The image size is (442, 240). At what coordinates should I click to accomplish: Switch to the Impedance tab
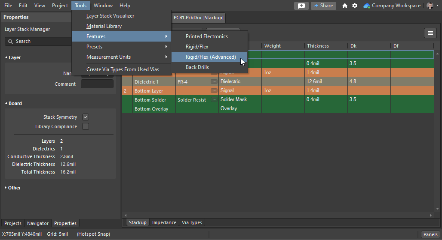(x=164, y=222)
